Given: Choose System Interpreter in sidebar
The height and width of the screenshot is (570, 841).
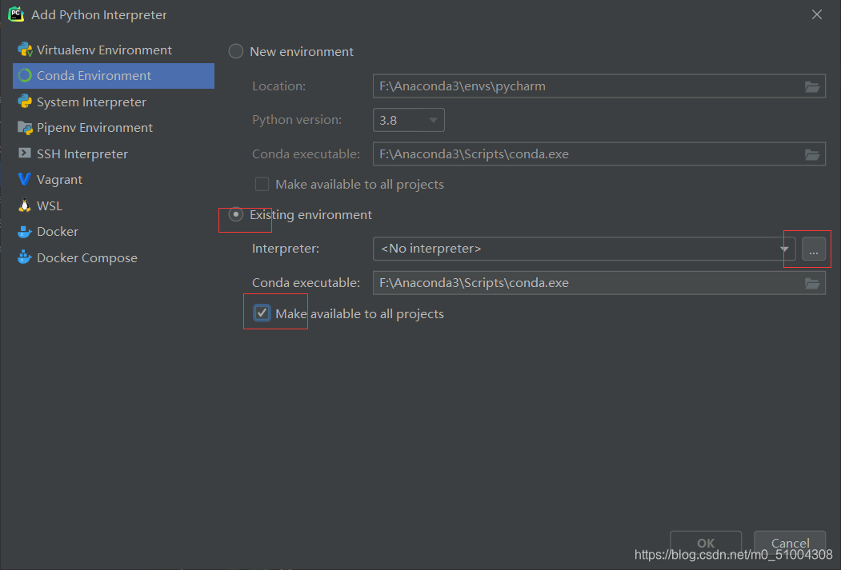Looking at the screenshot, I should click(113, 102).
